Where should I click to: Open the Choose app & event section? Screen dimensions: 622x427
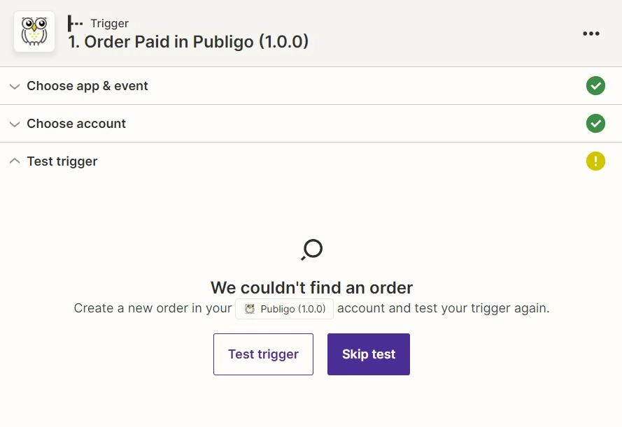pyautogui.click(x=87, y=86)
